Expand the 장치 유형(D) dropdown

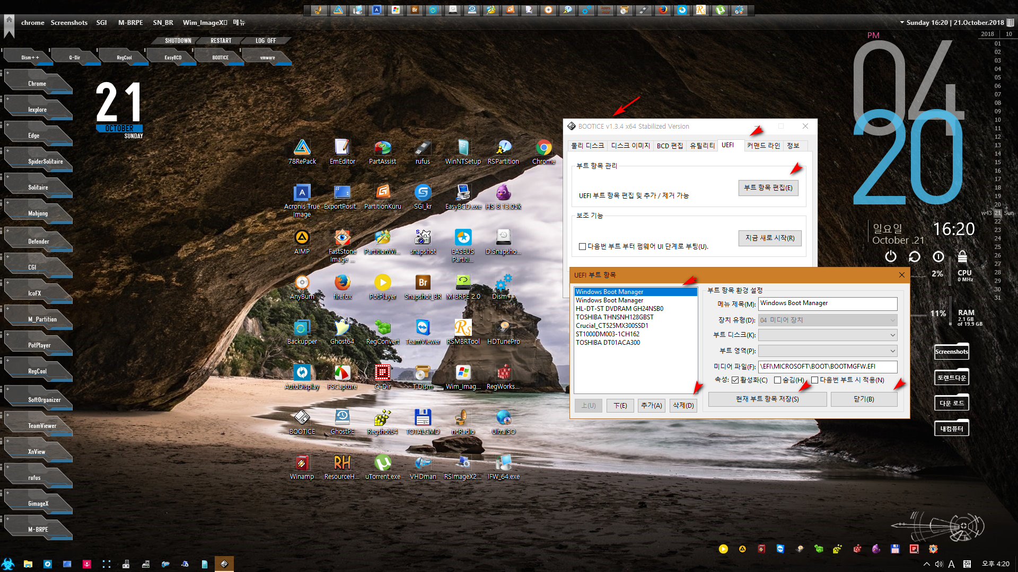pos(828,320)
